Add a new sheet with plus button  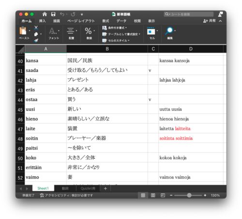pos(106,189)
